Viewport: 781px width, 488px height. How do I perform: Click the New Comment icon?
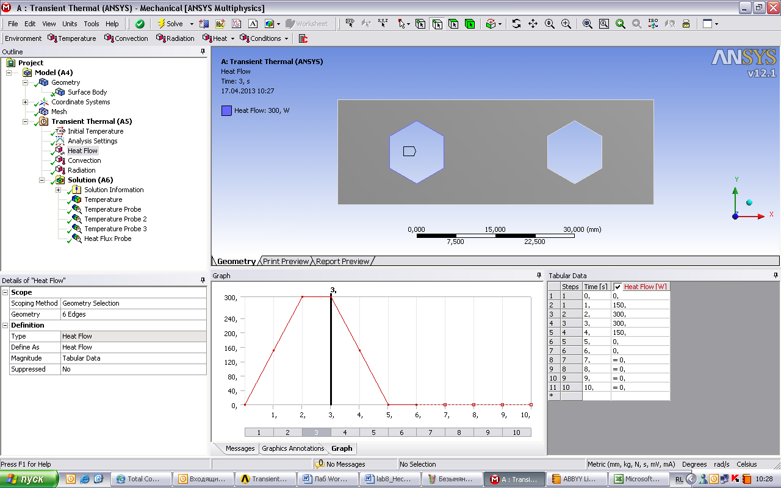[253, 24]
